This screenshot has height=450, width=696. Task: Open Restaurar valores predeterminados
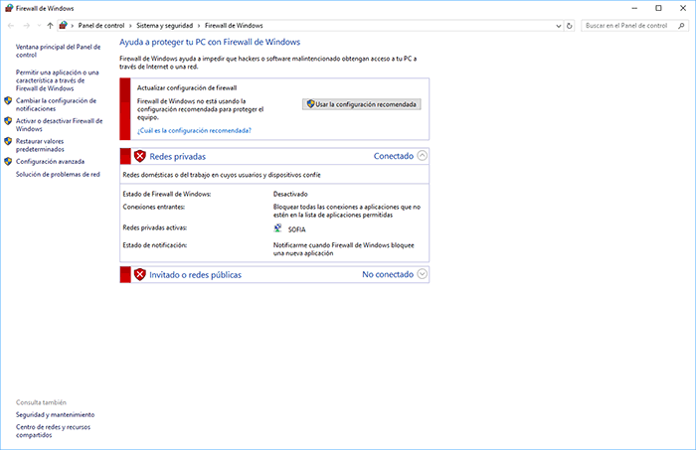(x=40, y=145)
